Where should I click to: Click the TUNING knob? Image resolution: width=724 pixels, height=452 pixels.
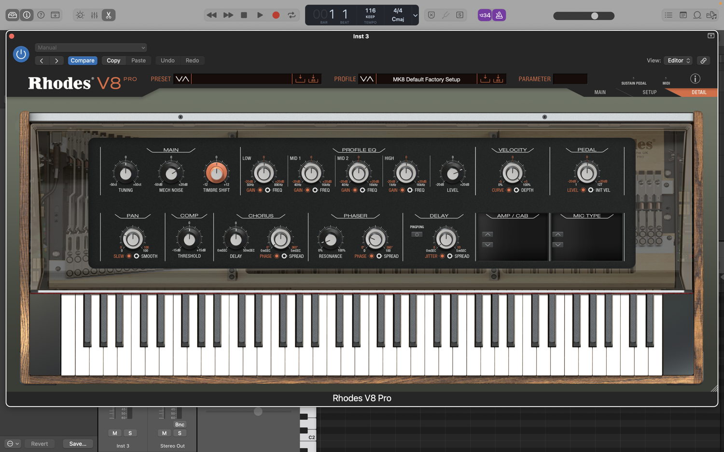125,173
